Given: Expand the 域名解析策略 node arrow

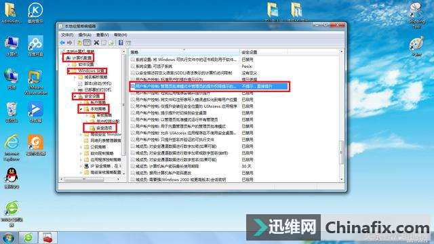Looking at the screenshot, I should (x=75, y=77).
